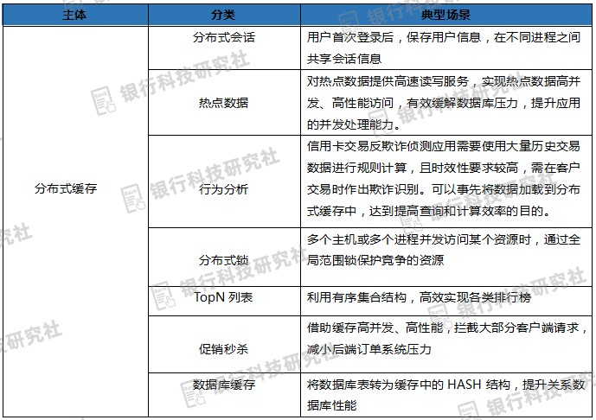Click the description starting 对热点数据提供高速读写服务
596x420 pixels.
pyautogui.click(x=445, y=103)
